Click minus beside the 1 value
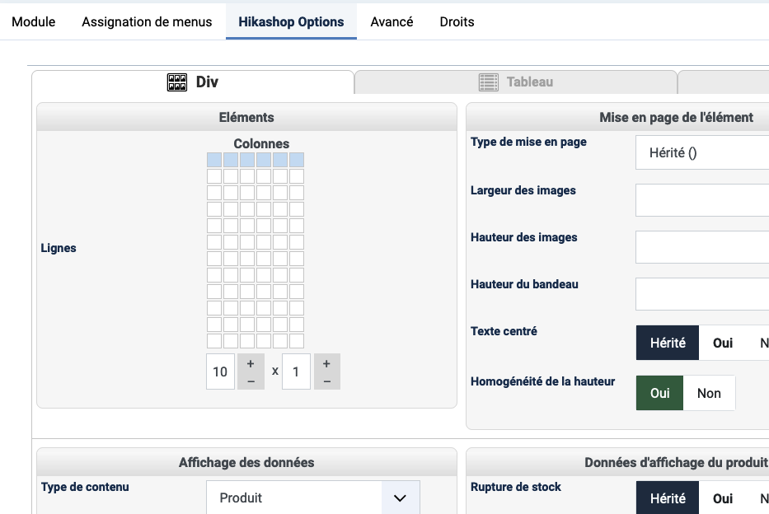 (326, 381)
